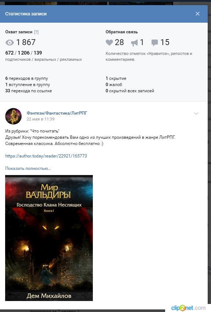This screenshot has height=312, width=211.
Task: Open the Мир Вальдиры book cover image
Action: tap(49, 238)
